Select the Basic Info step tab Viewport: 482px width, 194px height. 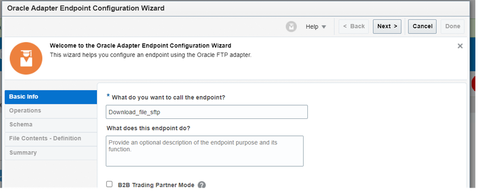point(51,97)
